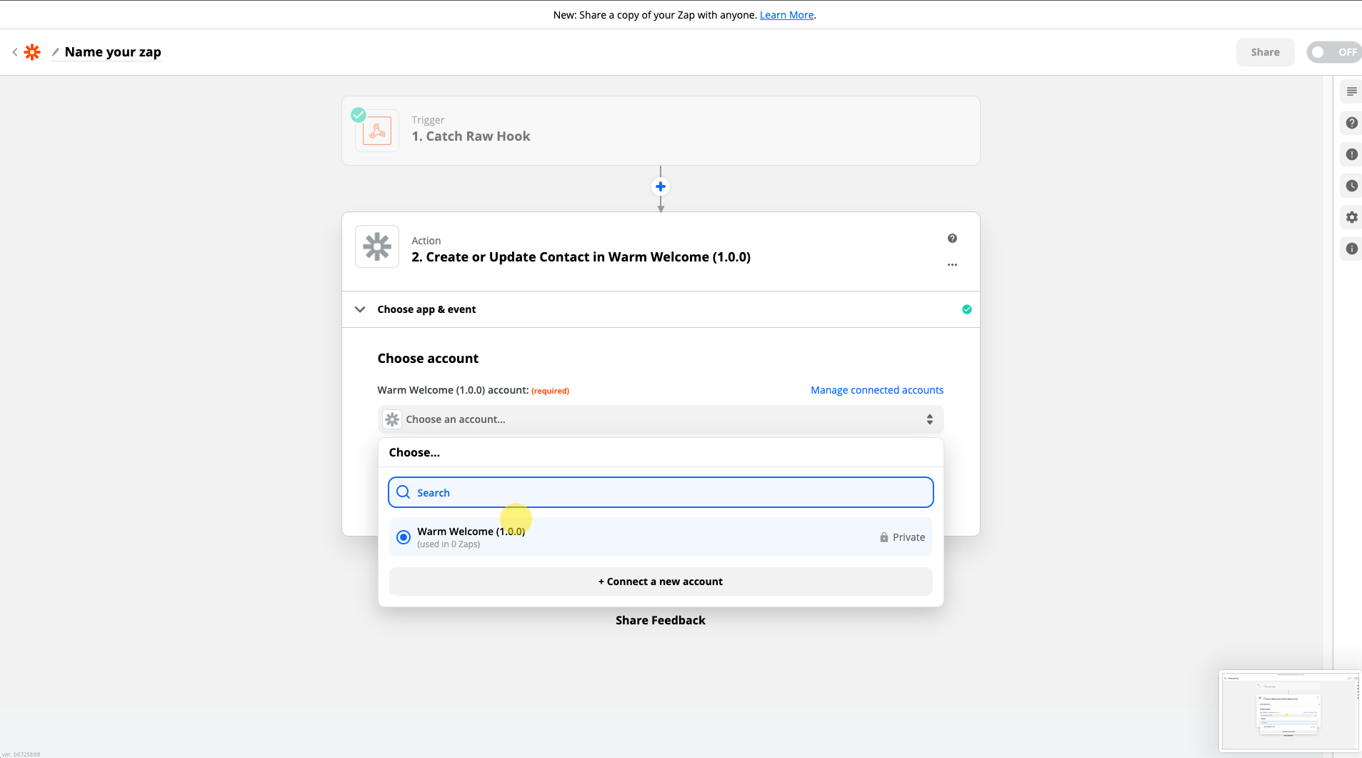
Task: Click the webhook trigger app icon
Action: click(x=377, y=131)
